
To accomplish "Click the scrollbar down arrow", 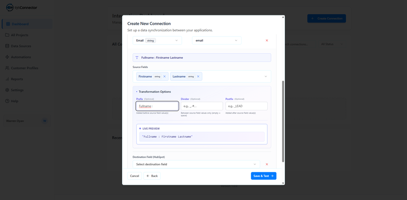I will point(283,183).
